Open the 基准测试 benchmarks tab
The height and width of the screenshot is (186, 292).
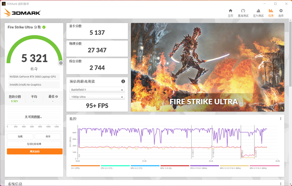[x=243, y=13]
